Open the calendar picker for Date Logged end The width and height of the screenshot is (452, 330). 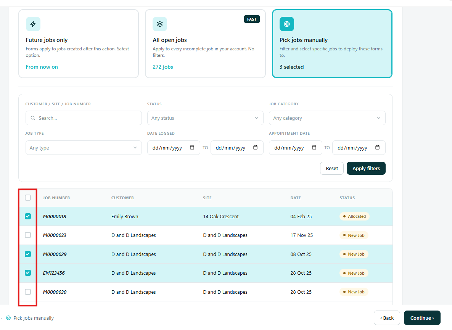pos(256,148)
